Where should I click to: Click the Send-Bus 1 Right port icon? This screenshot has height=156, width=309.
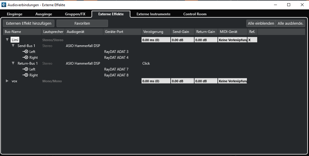click(26, 58)
